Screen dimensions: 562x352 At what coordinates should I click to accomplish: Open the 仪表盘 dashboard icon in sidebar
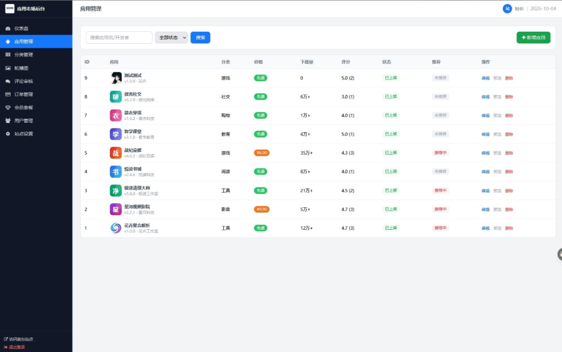8,29
